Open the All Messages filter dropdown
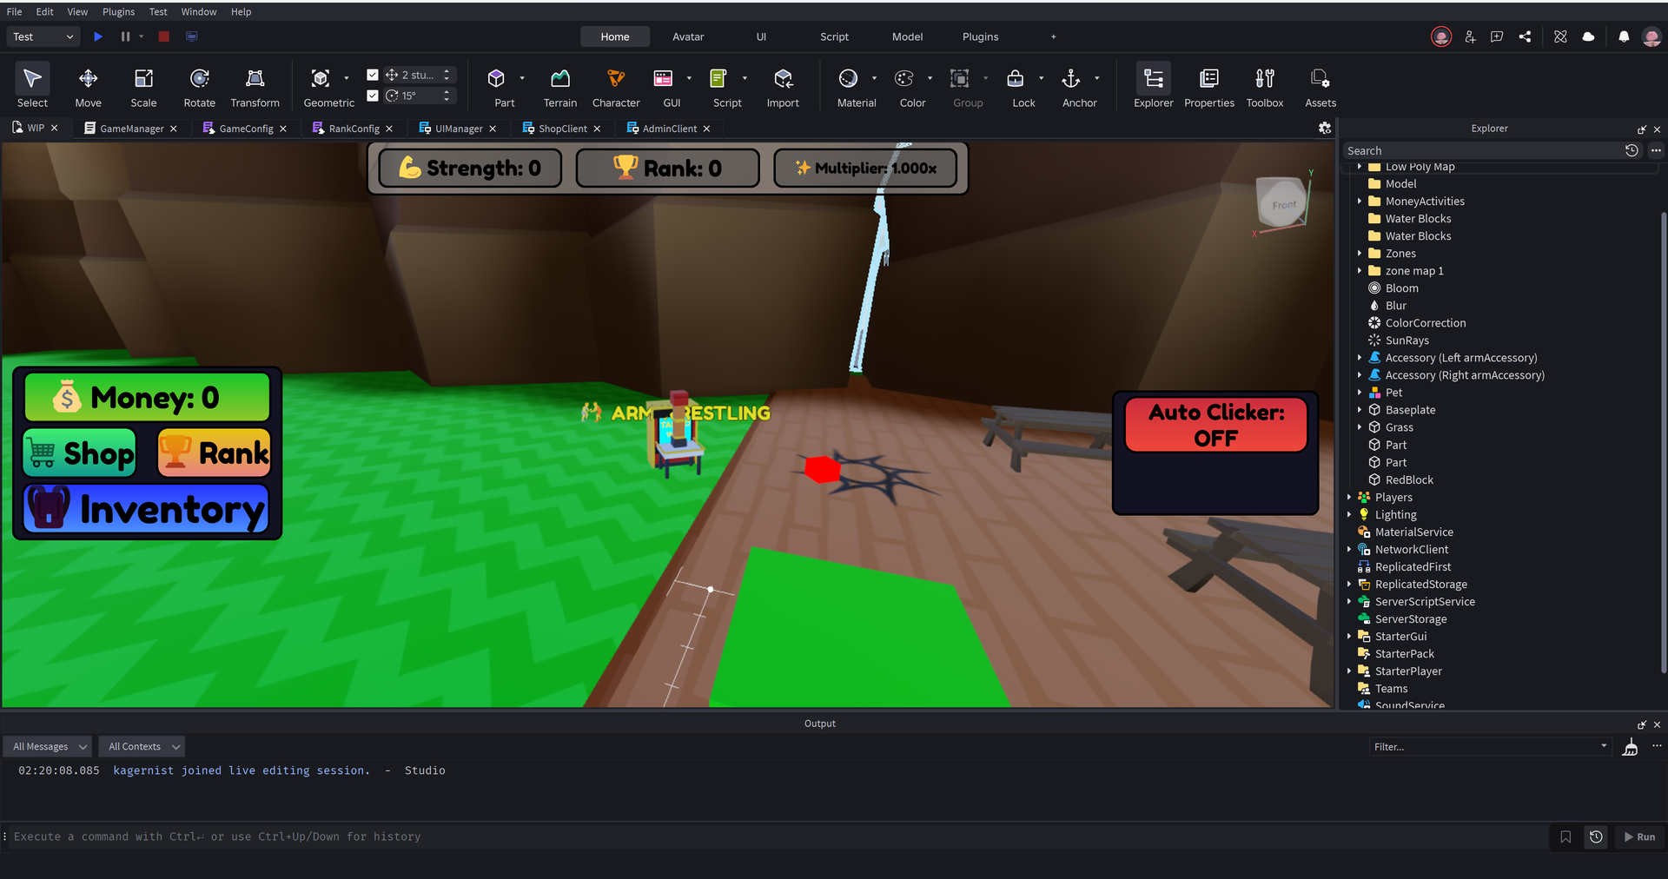1668x879 pixels. [48, 746]
